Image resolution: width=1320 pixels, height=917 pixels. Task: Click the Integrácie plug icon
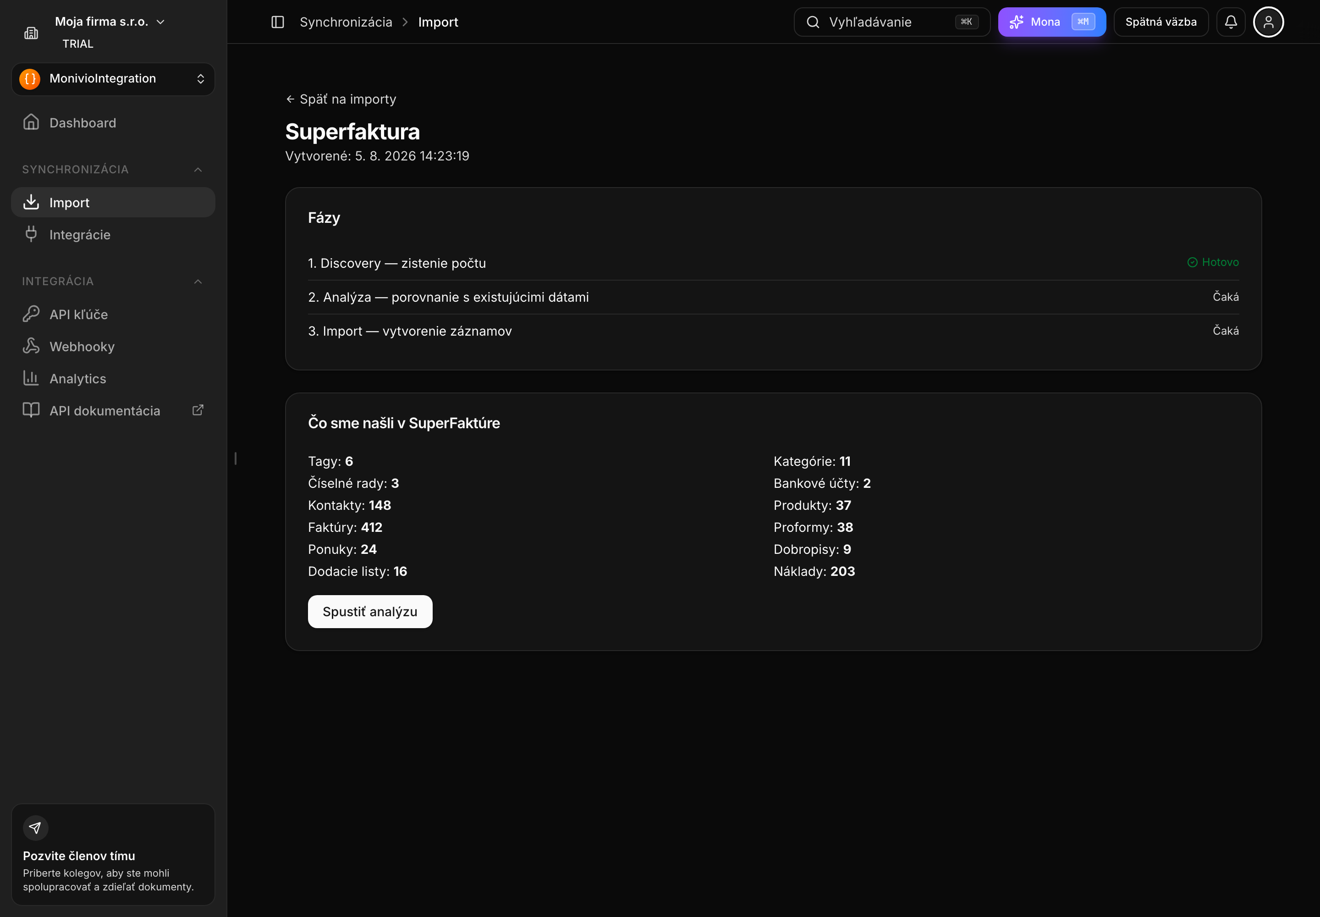tap(31, 234)
